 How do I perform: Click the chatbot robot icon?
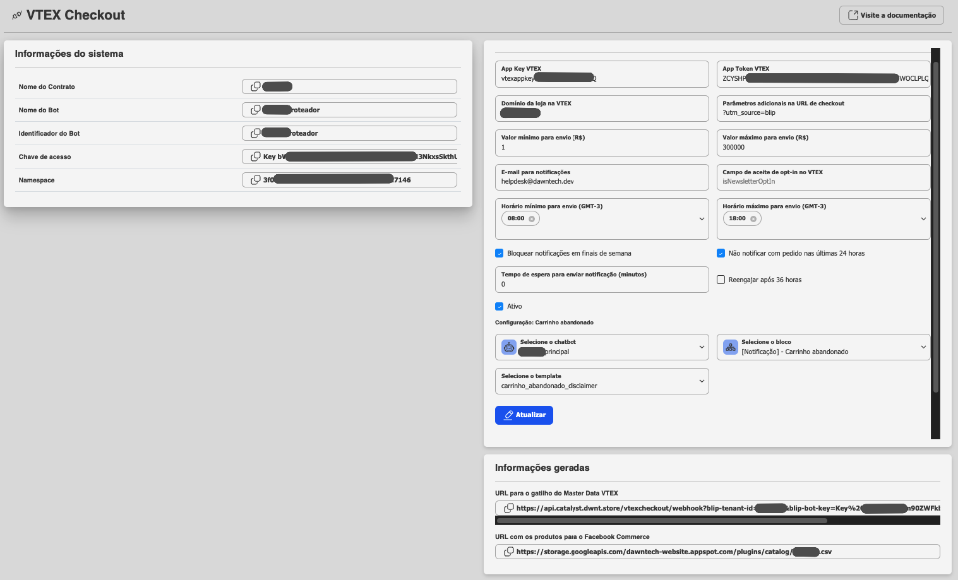pos(509,347)
